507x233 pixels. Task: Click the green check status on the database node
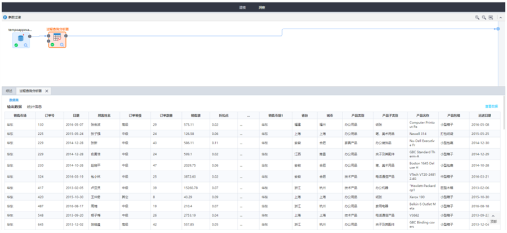point(16,45)
